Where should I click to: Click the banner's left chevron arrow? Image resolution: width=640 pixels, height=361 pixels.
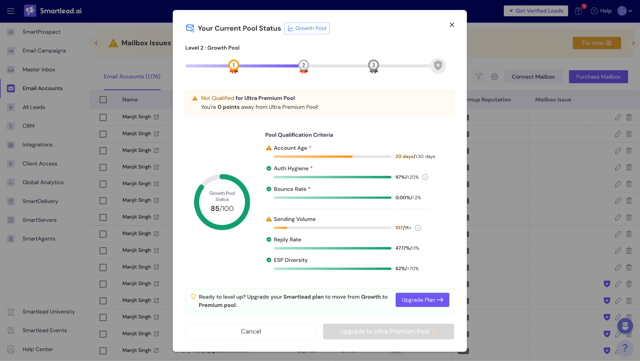coord(96,43)
